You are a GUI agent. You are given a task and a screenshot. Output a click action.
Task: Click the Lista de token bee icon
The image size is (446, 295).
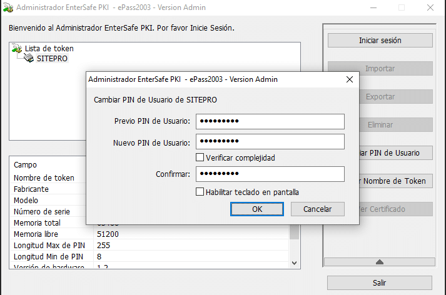[x=17, y=48]
